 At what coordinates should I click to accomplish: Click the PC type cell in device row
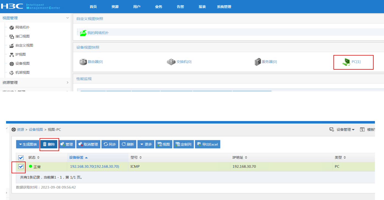[x=337, y=167]
